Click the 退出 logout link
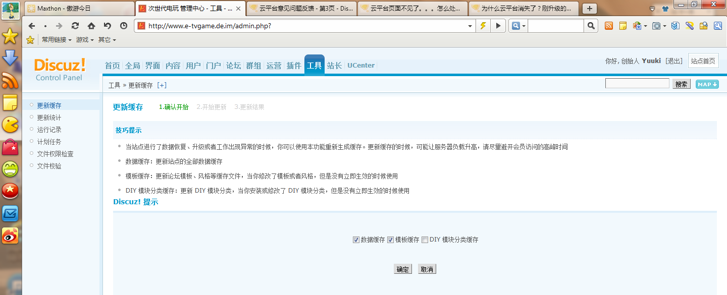727x295 pixels. coord(673,61)
